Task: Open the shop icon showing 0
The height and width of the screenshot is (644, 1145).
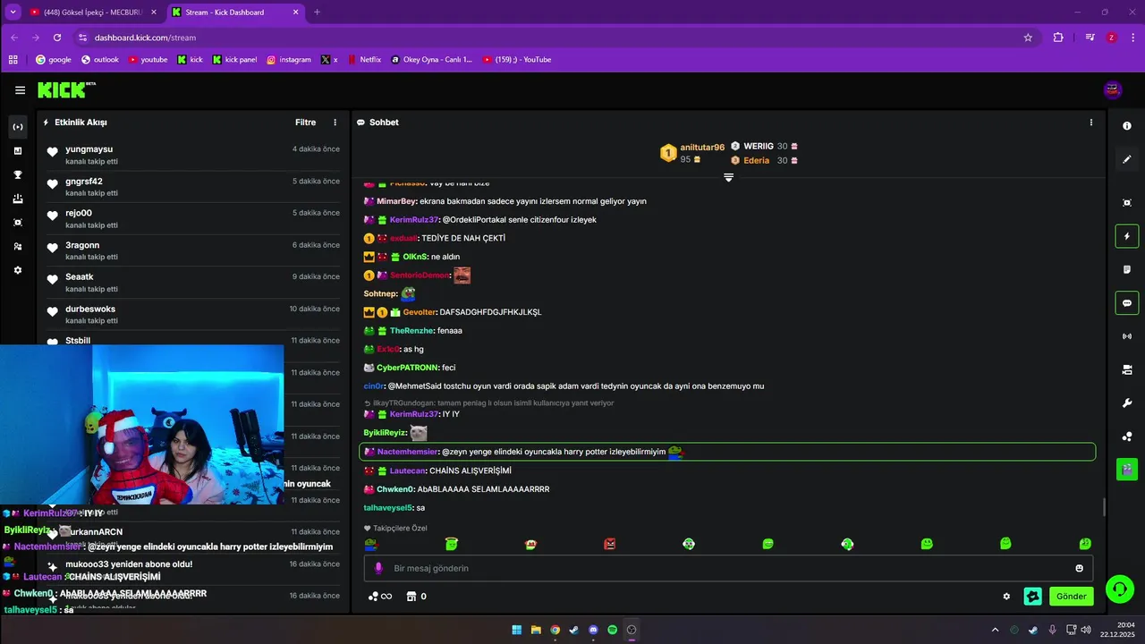Action: pyautogui.click(x=416, y=597)
